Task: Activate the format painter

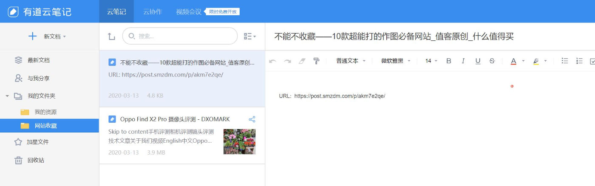Action: 316,61
